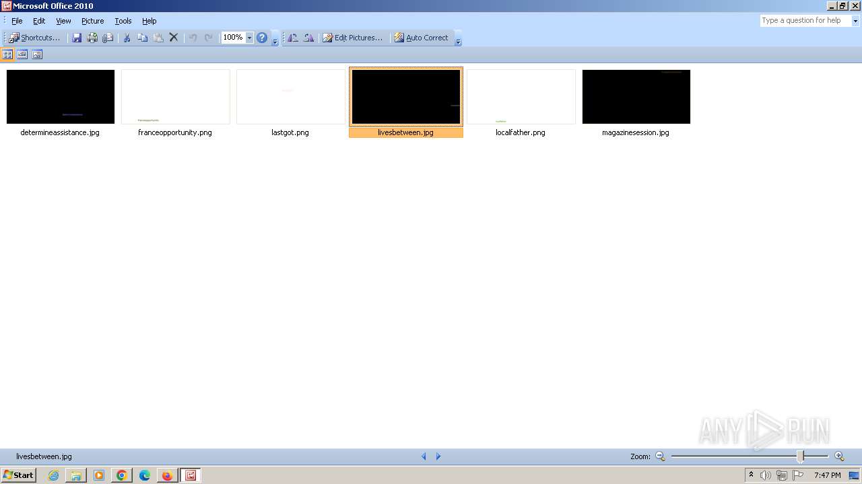
Task: Switch to Single Picture View
Action: tap(37, 54)
